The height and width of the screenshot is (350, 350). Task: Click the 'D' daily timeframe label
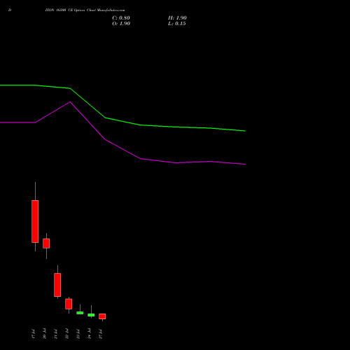pos(10,10)
